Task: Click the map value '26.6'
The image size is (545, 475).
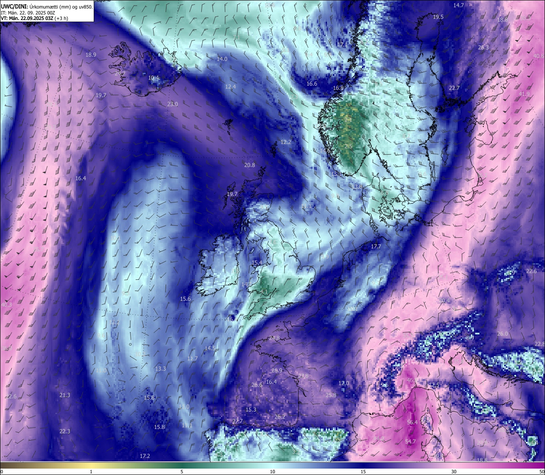Action: pos(257,385)
